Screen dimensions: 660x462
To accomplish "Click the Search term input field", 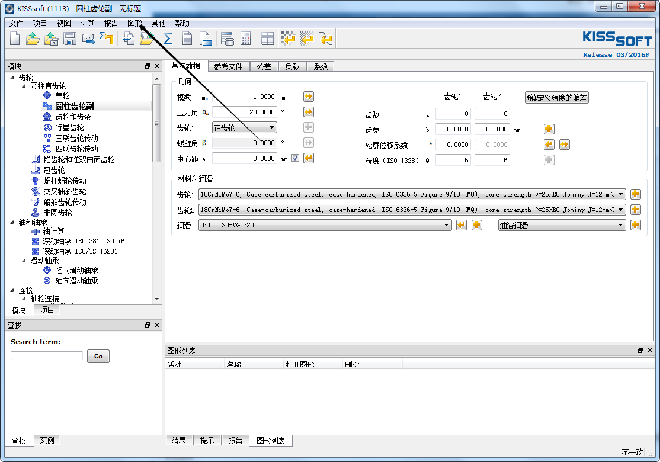I will pos(47,355).
